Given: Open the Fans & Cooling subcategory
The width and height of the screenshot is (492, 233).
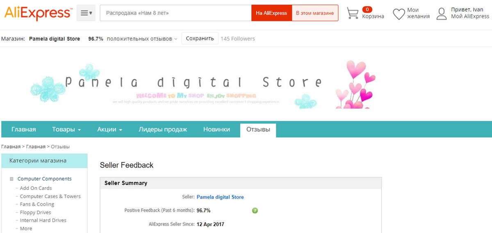Looking at the screenshot, I should [37, 204].
